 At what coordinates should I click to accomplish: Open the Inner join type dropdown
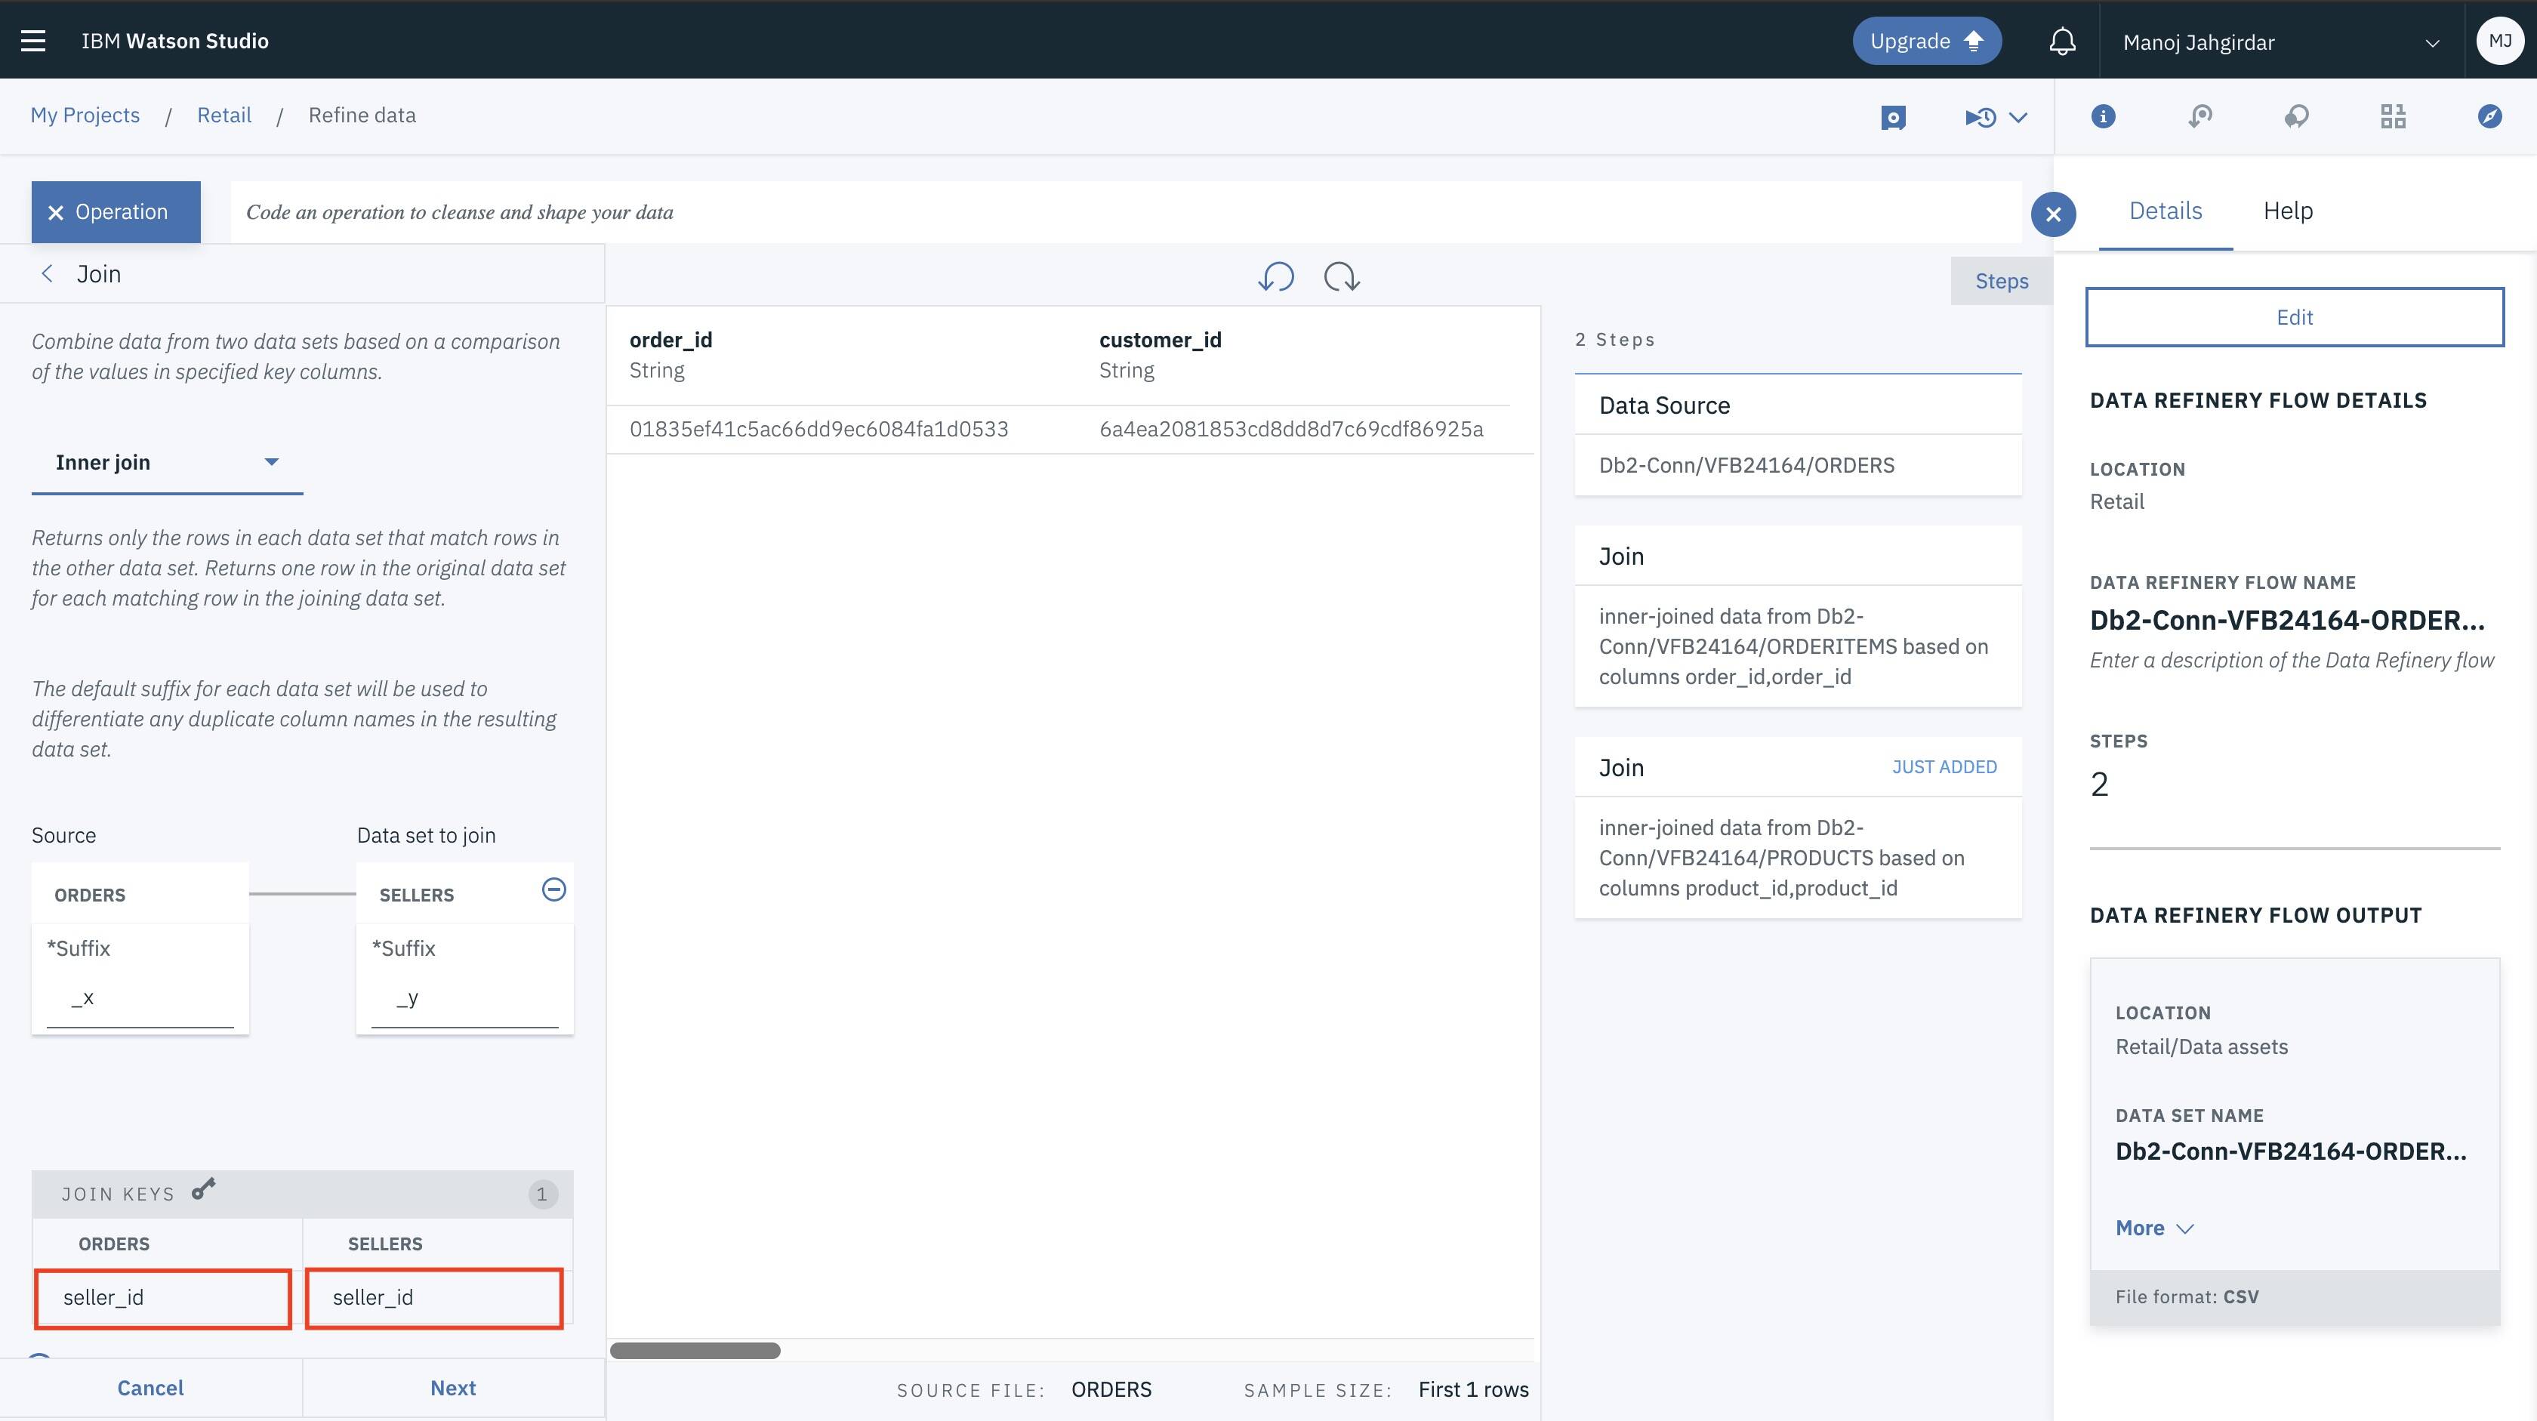168,462
